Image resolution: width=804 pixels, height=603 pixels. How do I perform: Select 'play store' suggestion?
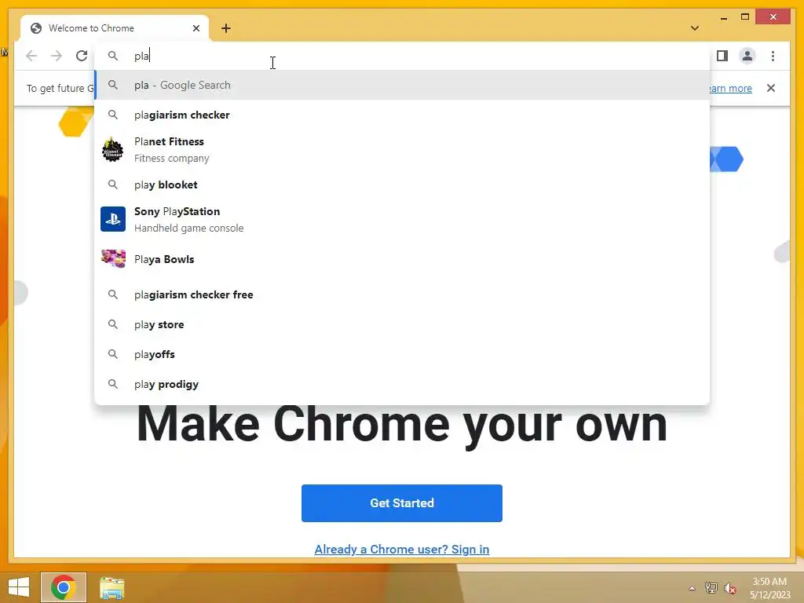click(403, 324)
